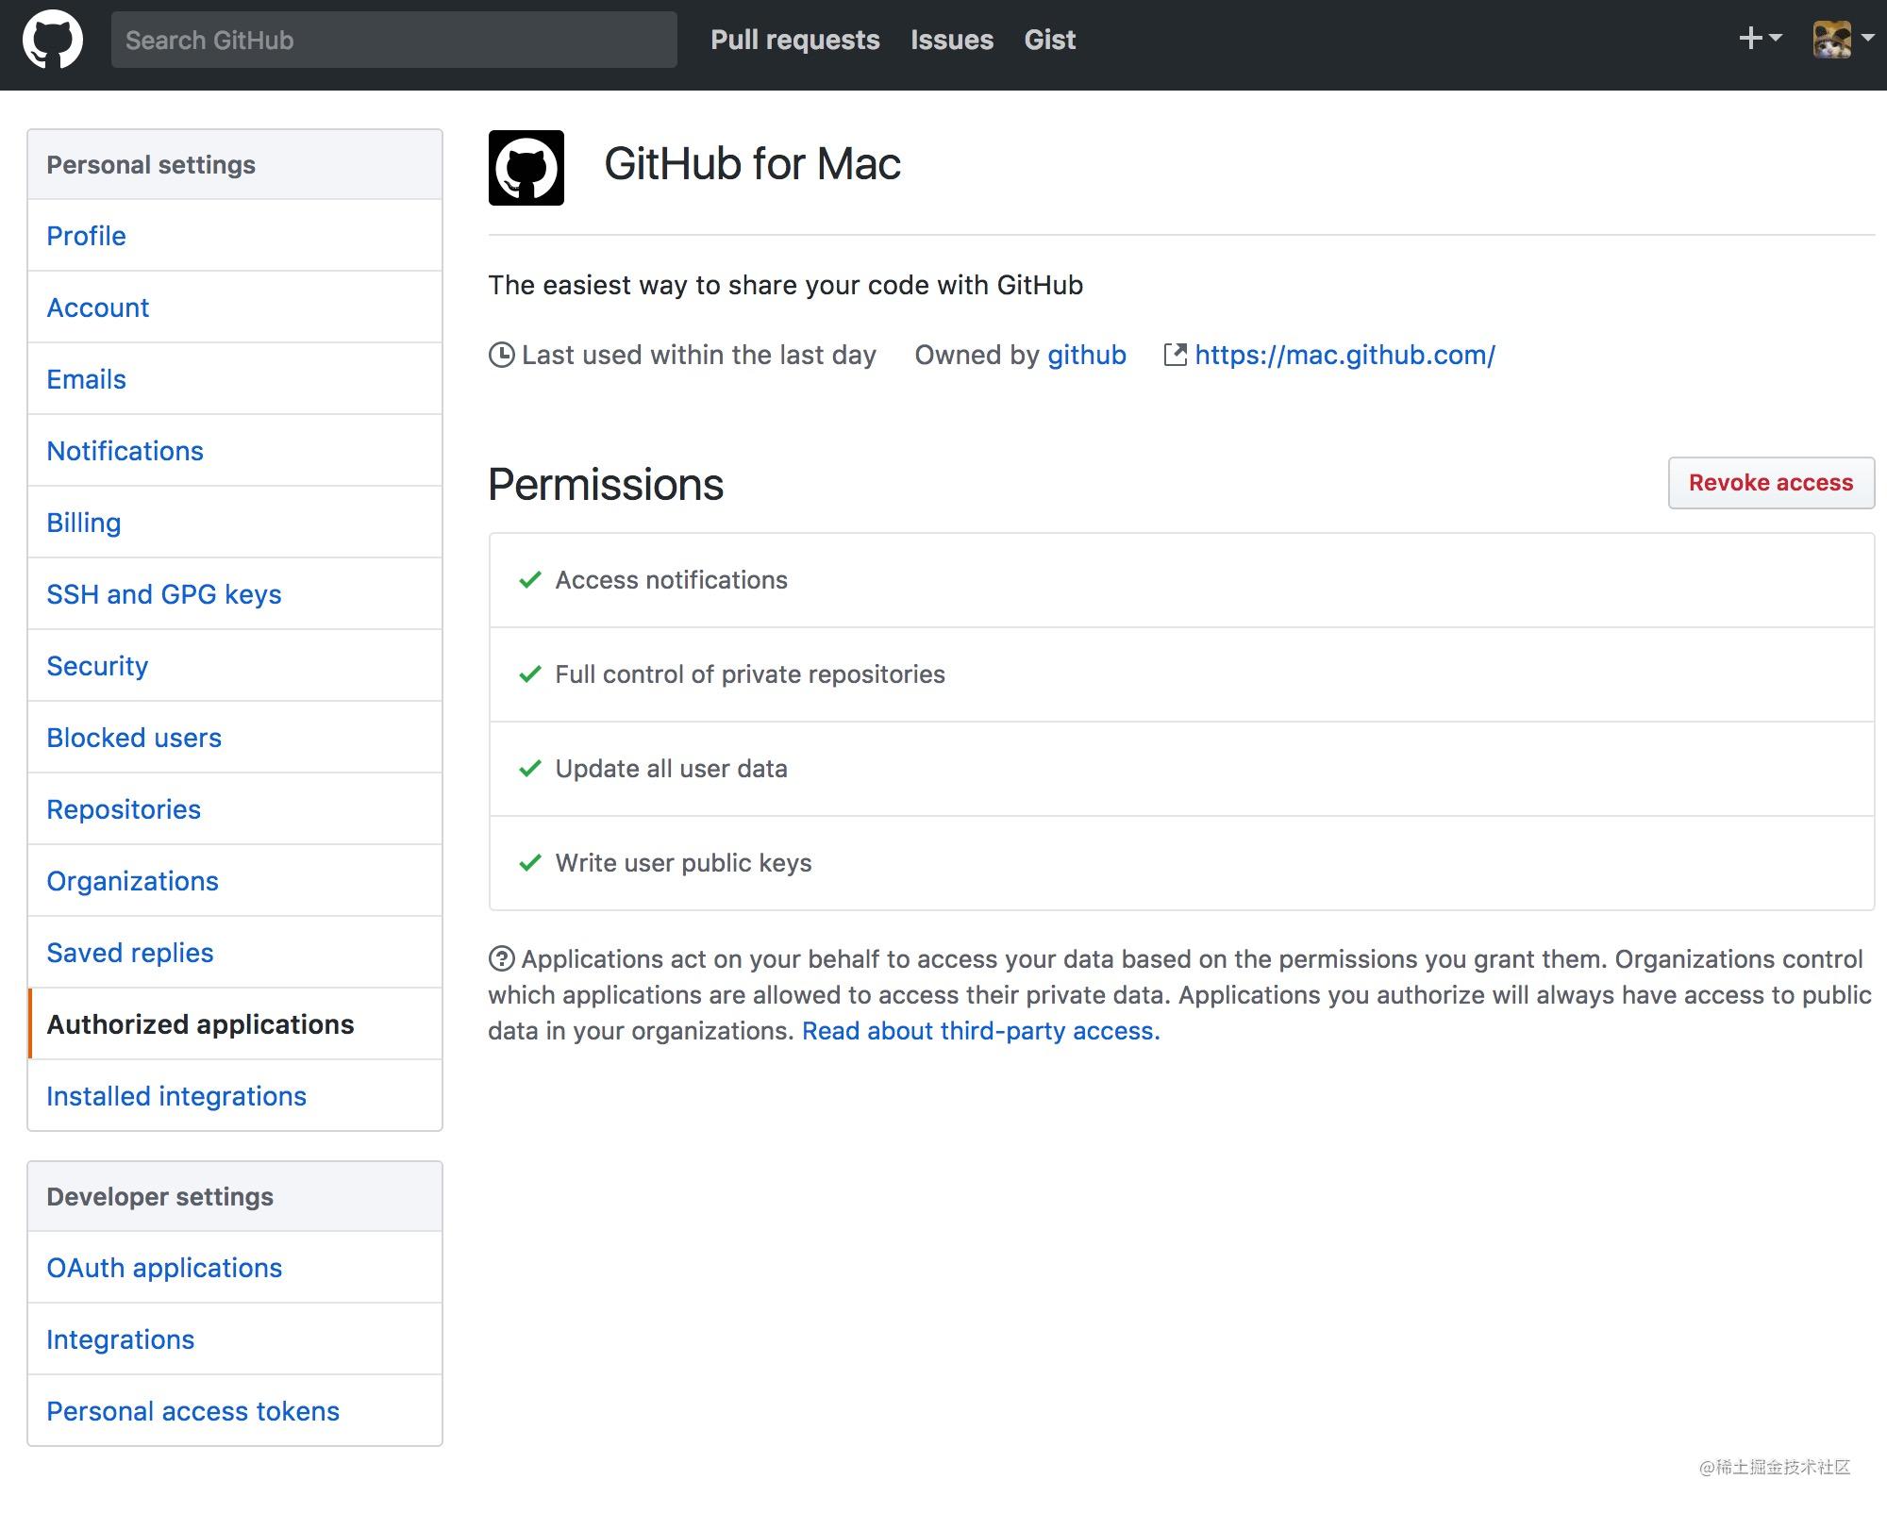
Task: Navigate to Issues in the top bar
Action: coord(951,40)
